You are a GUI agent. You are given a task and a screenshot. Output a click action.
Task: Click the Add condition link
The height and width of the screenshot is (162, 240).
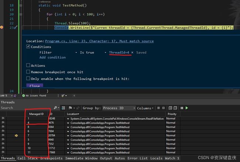point(52,58)
